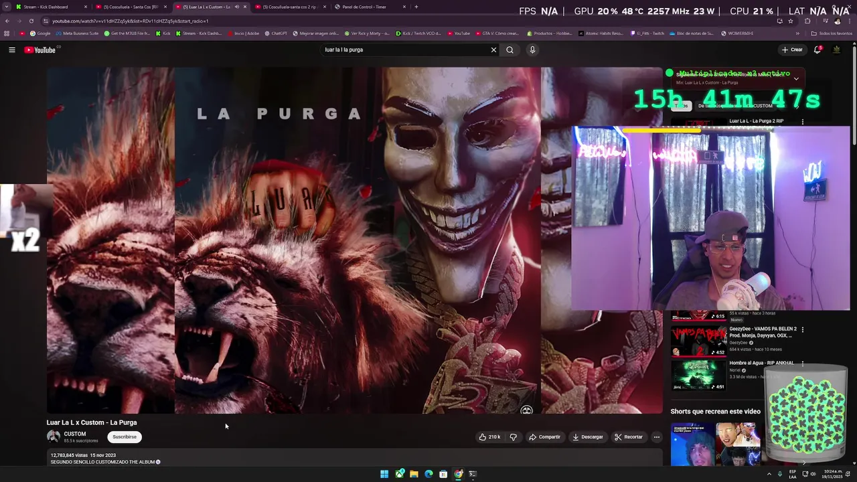The height and width of the screenshot is (482, 857).
Task: Click the Luar La L x Custom title text
Action: (x=92, y=422)
